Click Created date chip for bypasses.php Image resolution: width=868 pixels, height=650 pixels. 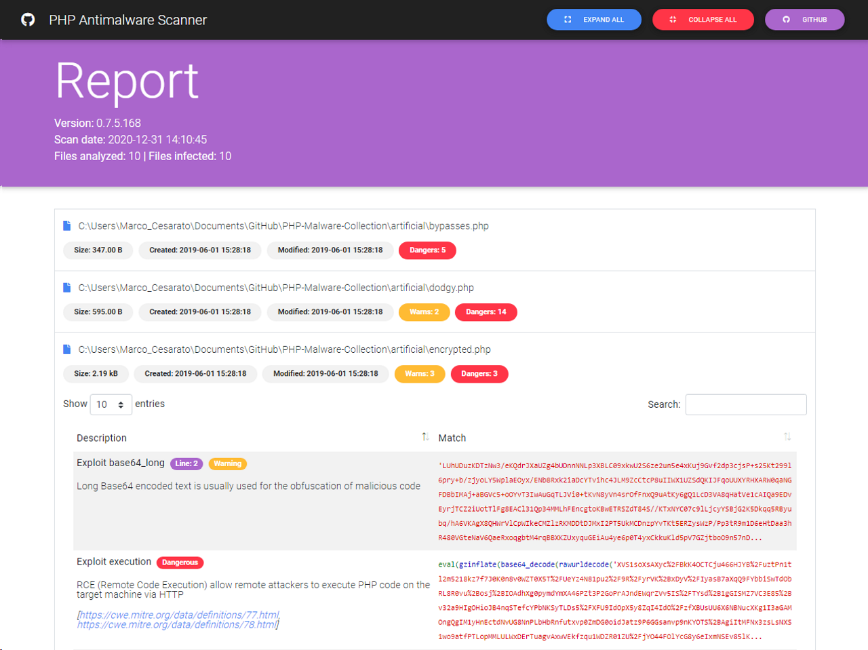[x=200, y=250]
